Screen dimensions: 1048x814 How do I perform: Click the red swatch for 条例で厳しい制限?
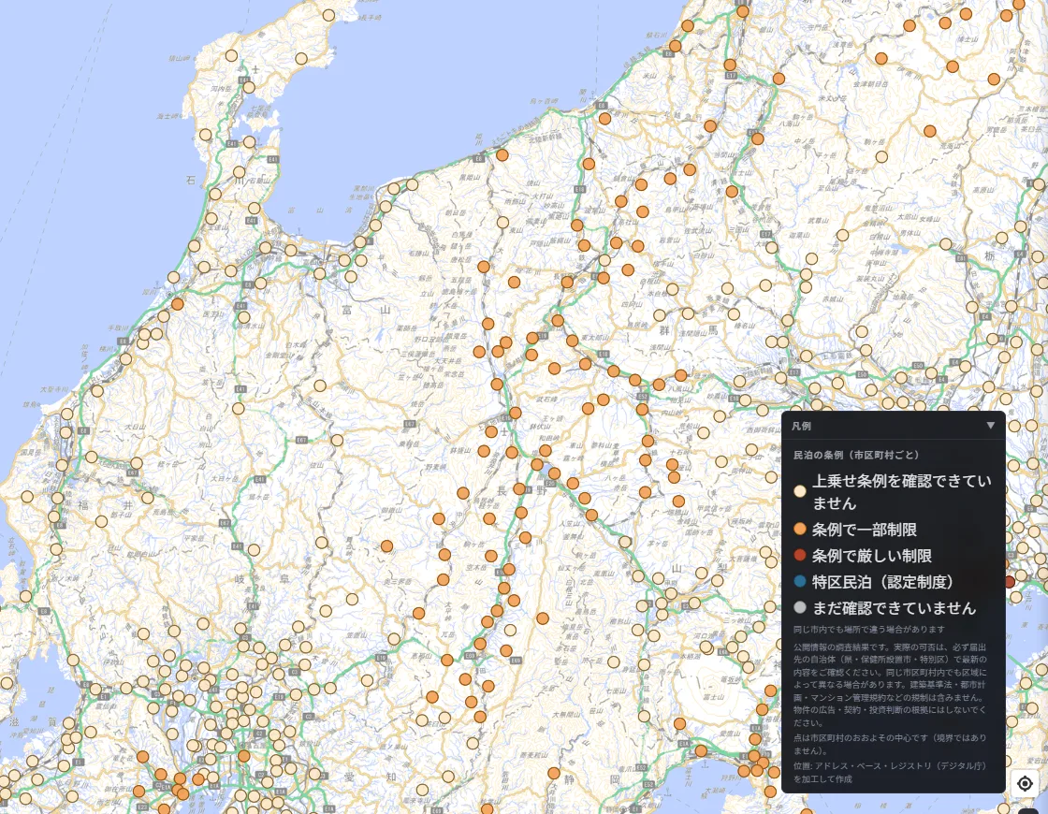coord(799,556)
